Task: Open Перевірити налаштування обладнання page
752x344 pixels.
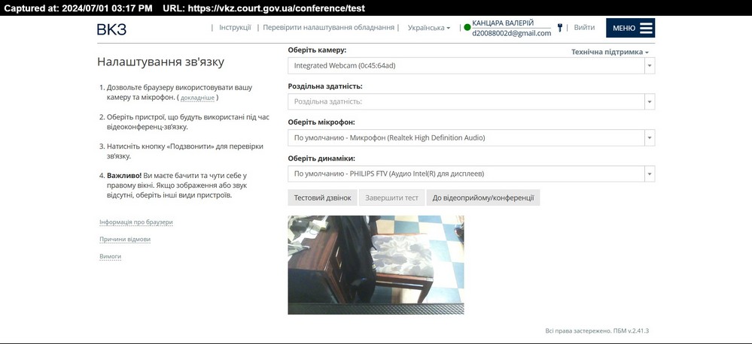Action: click(x=328, y=28)
